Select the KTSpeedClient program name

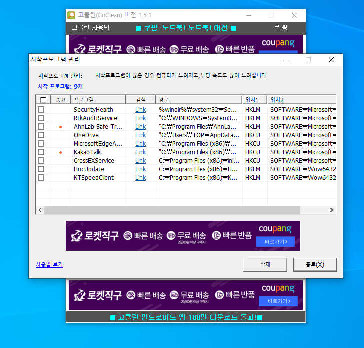(x=94, y=178)
